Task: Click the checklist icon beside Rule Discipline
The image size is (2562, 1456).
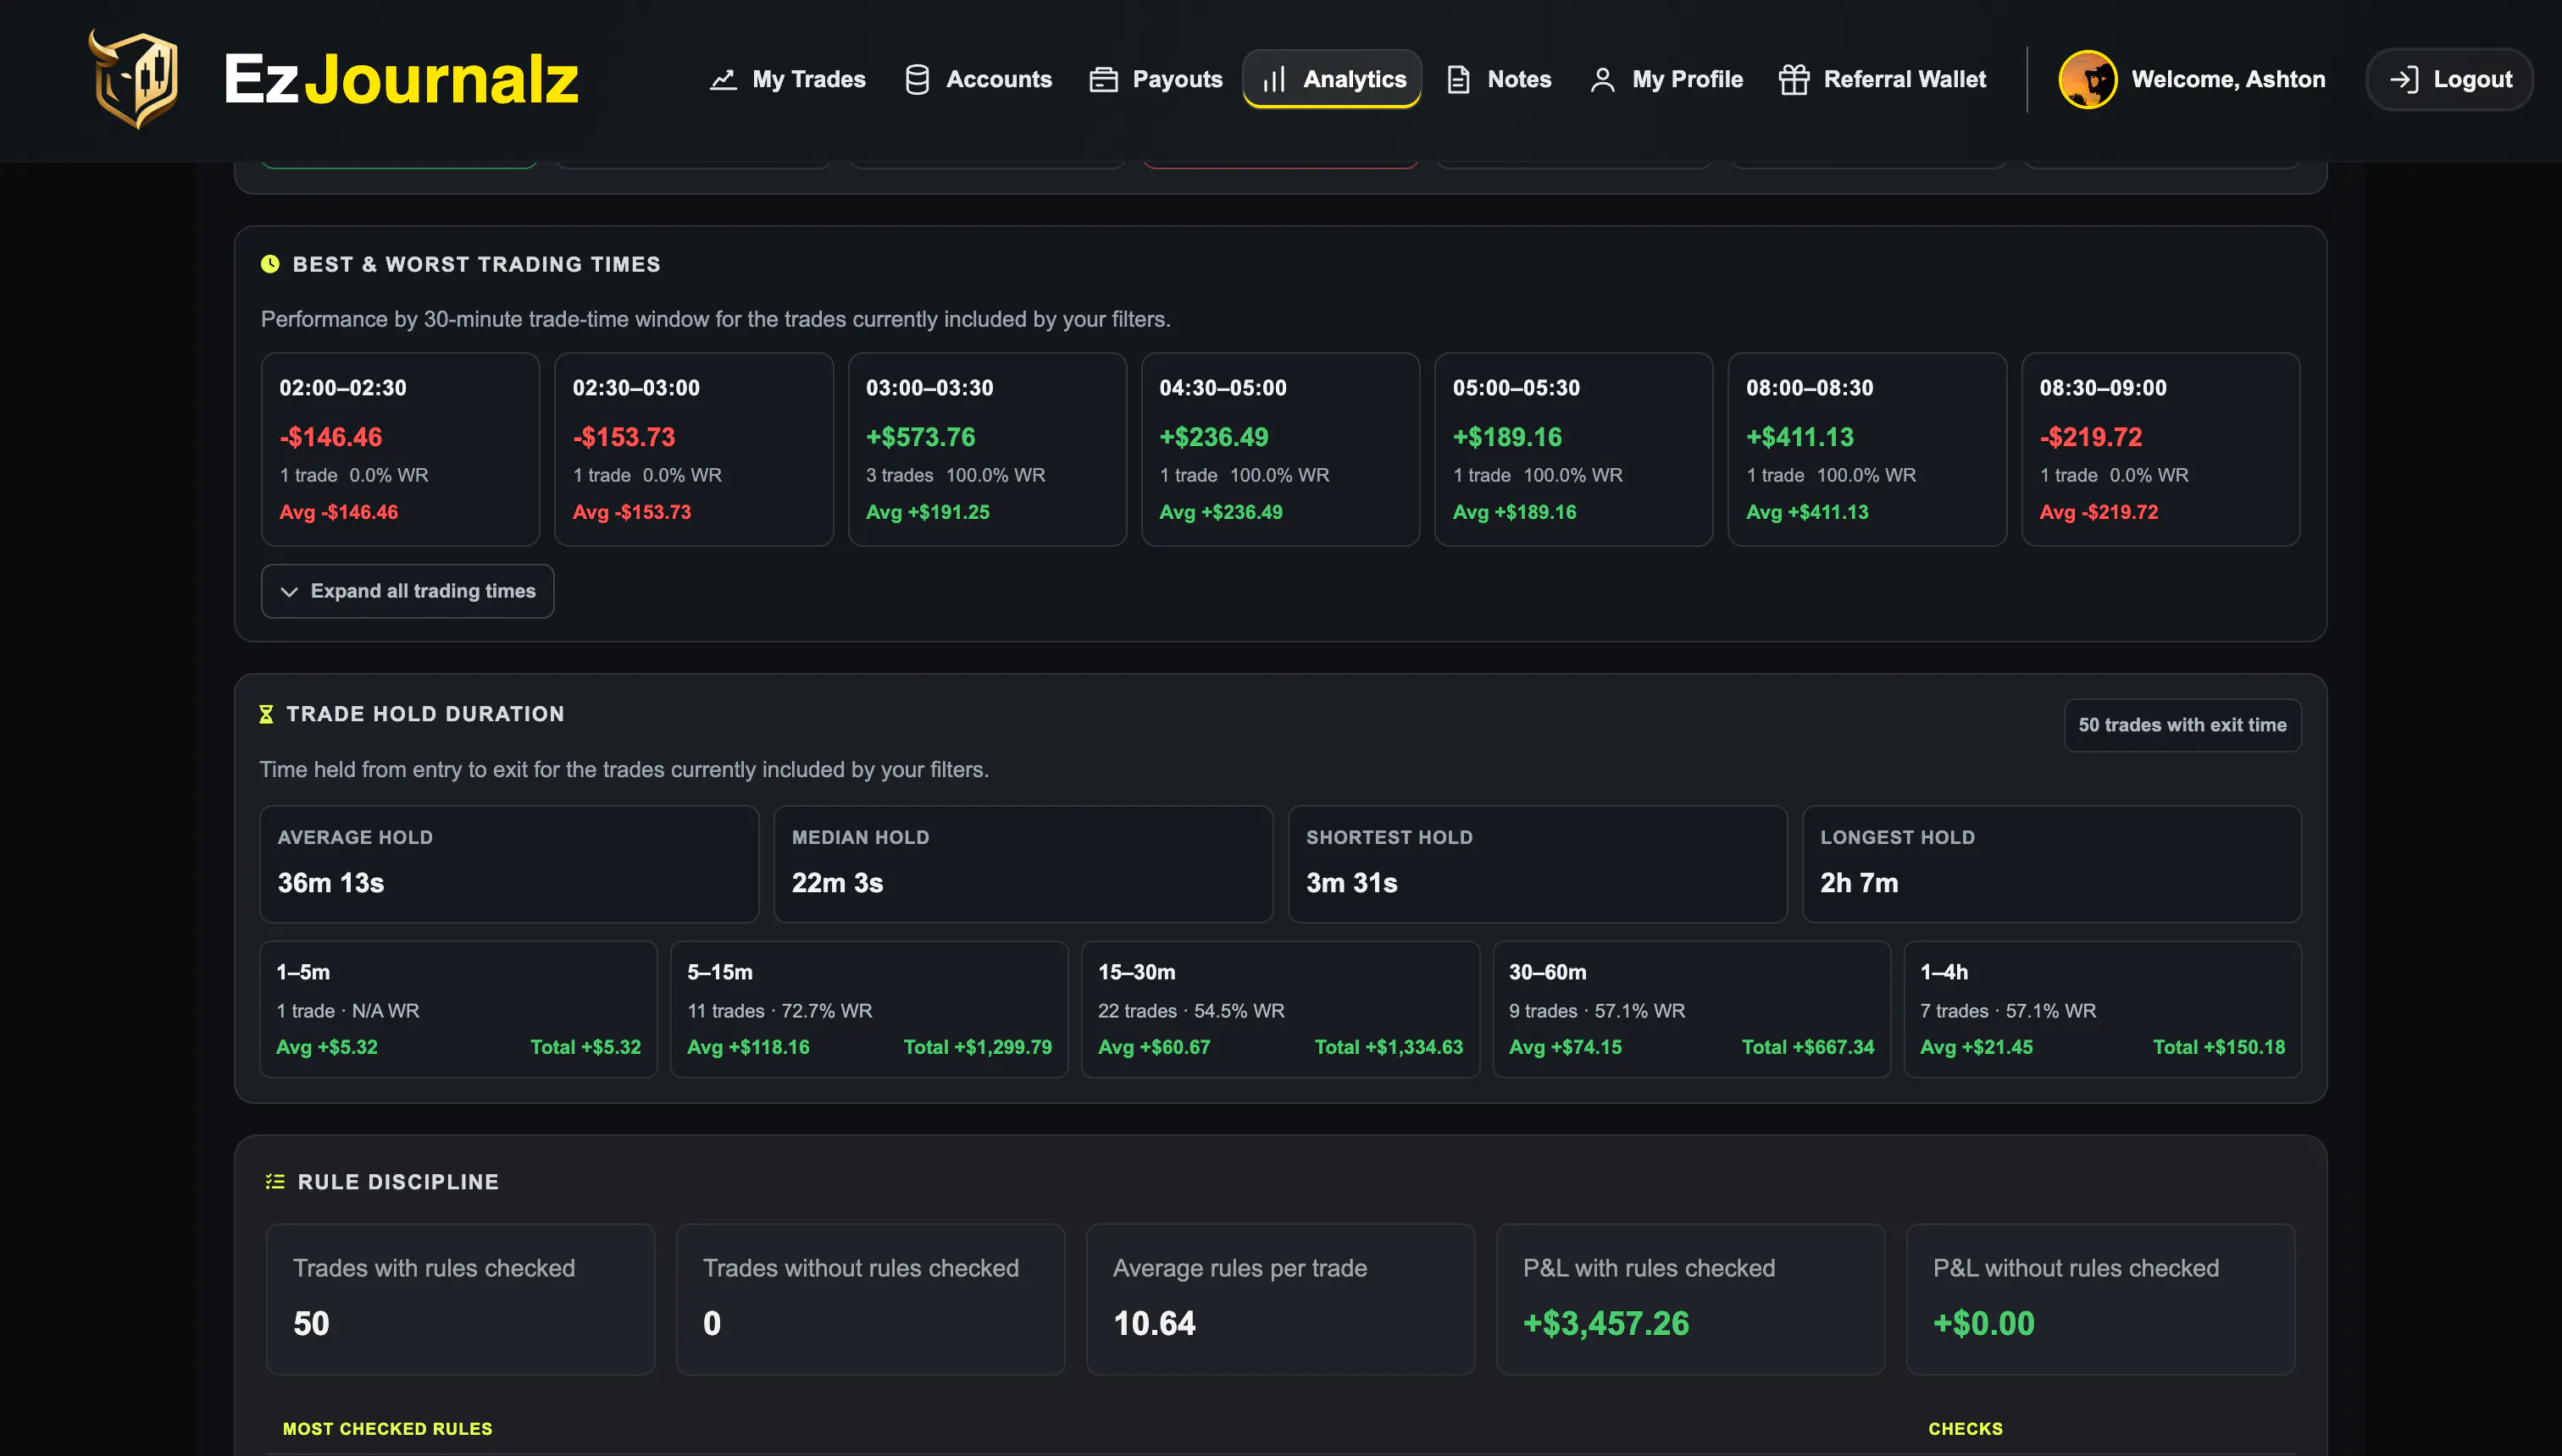Action: (x=275, y=1182)
